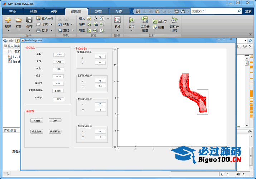Expand the 转至 dropdown arrow

coord(72,24)
